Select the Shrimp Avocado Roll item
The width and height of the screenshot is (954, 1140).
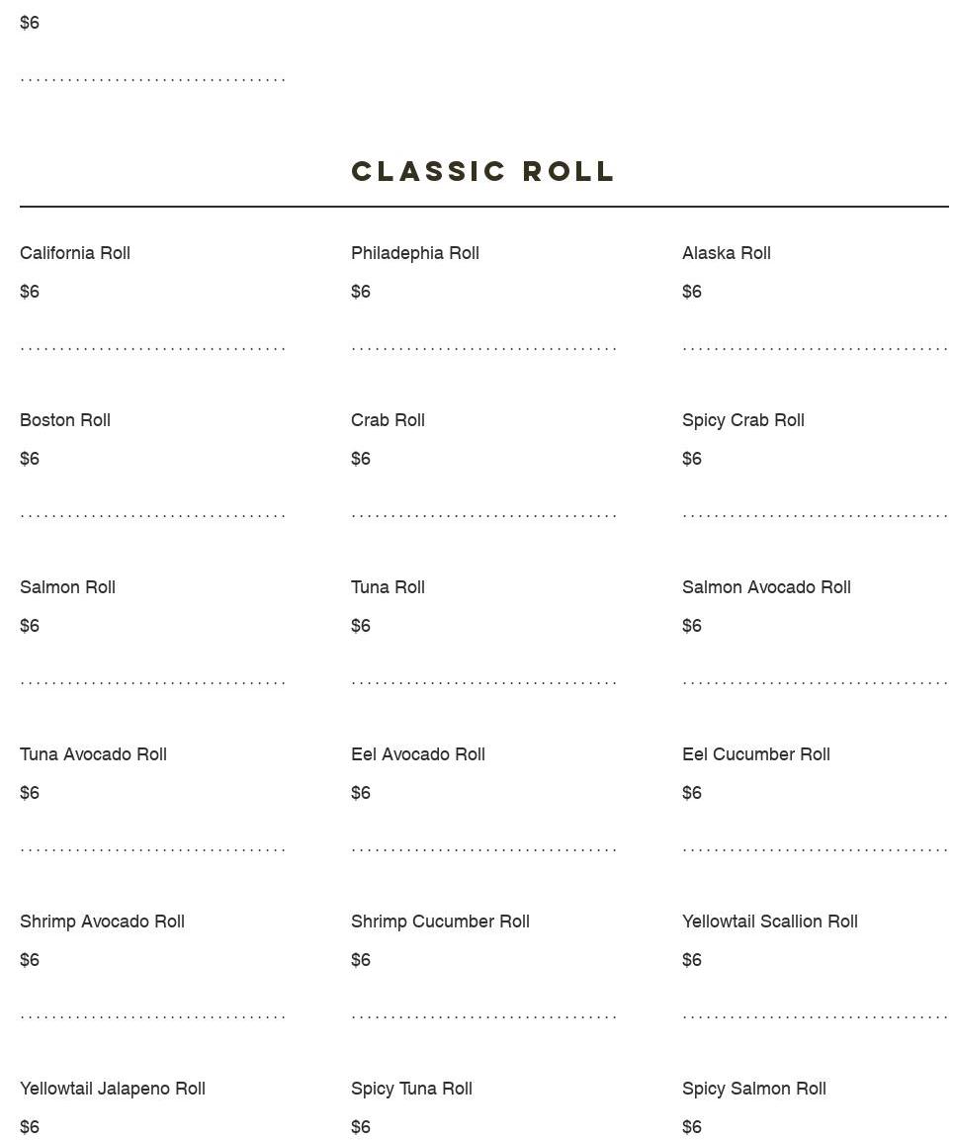pyautogui.click(x=102, y=921)
